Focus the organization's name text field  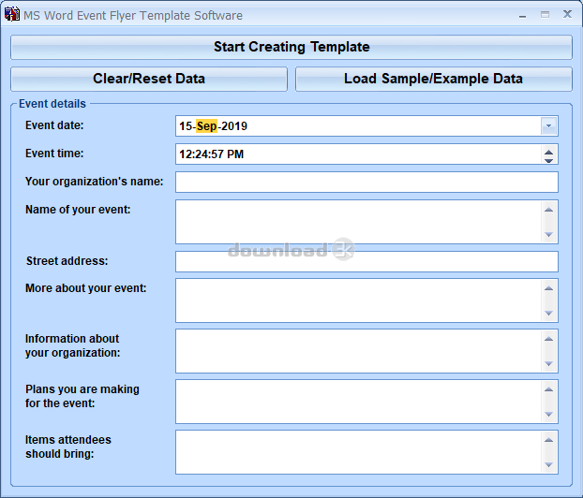[366, 183]
